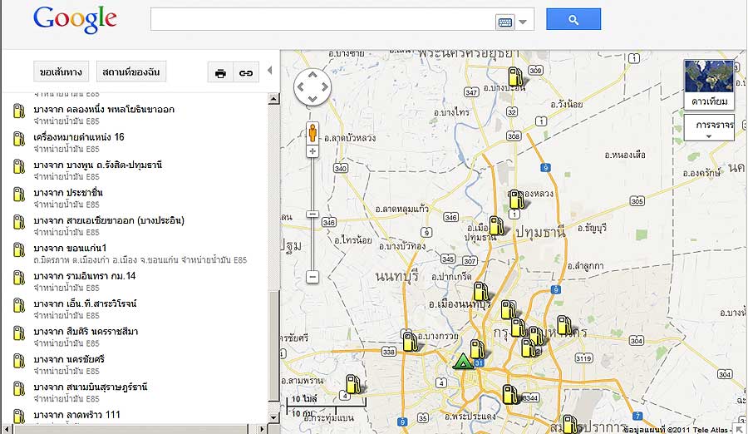Select the Street View pegman icon
The height and width of the screenshot is (434, 748).
(312, 133)
